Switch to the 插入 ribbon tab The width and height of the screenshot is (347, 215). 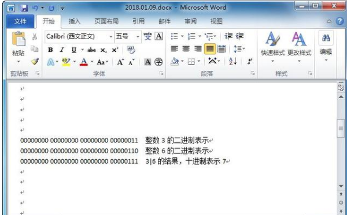[75, 21]
